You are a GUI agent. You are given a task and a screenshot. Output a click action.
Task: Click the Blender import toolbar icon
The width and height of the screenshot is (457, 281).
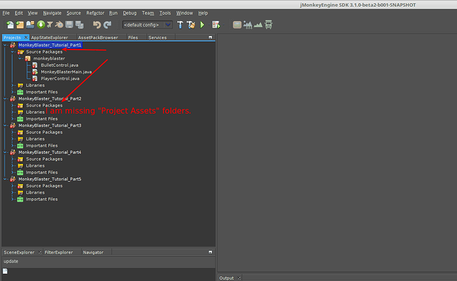[59, 24]
